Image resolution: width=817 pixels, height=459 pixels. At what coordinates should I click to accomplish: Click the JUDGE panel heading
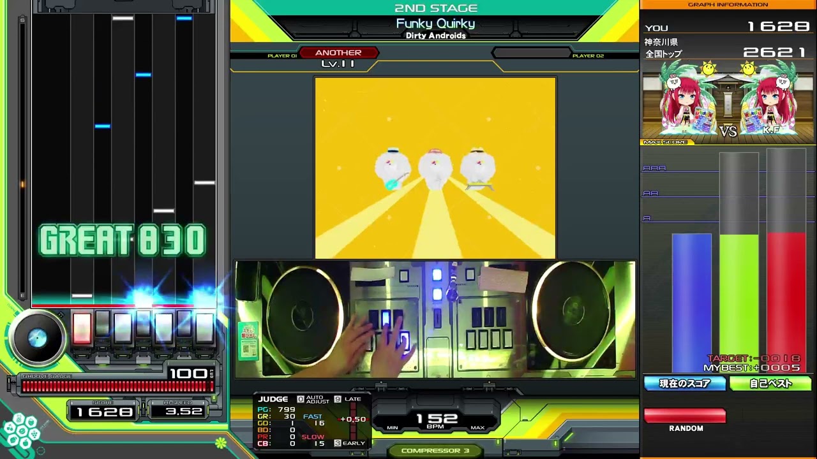tap(273, 399)
